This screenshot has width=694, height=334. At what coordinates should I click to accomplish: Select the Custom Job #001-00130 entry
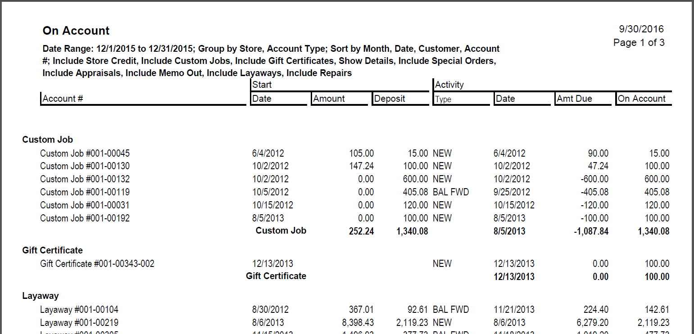tap(85, 166)
